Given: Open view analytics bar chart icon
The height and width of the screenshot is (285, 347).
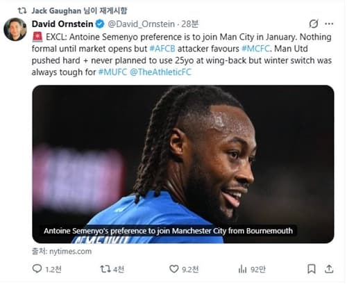Looking at the screenshot, I should (242, 269).
